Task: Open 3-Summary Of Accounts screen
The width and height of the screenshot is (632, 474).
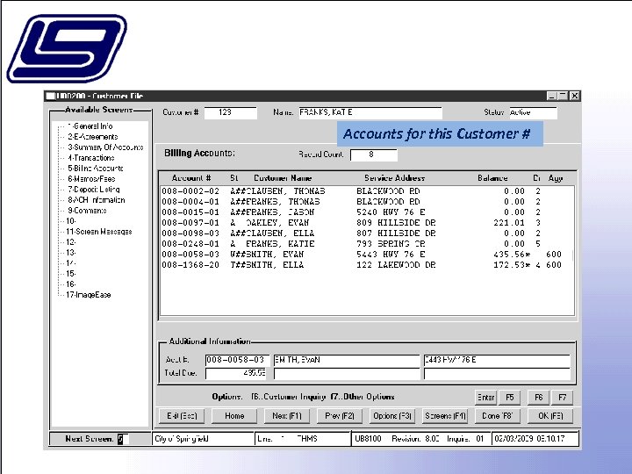Action: (x=105, y=147)
